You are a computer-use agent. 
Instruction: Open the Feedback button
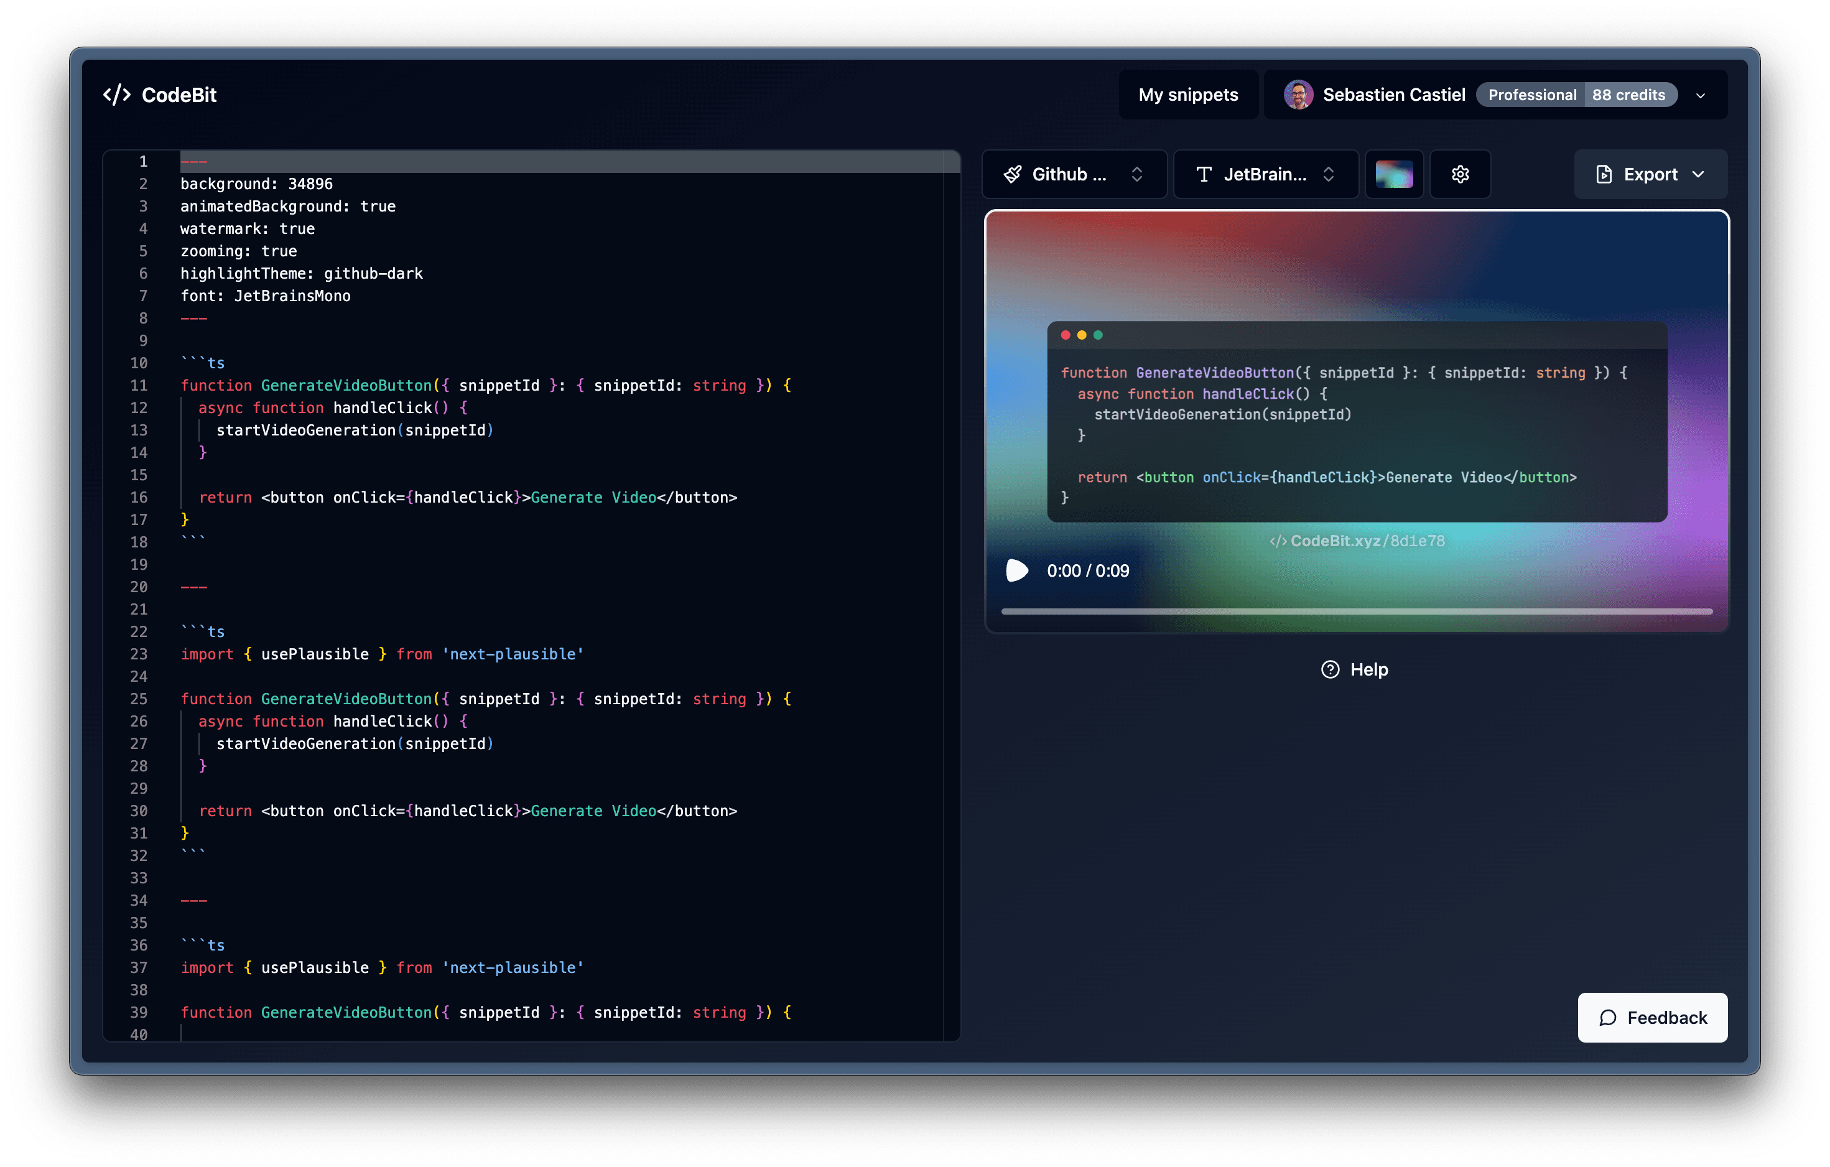[1652, 1017]
